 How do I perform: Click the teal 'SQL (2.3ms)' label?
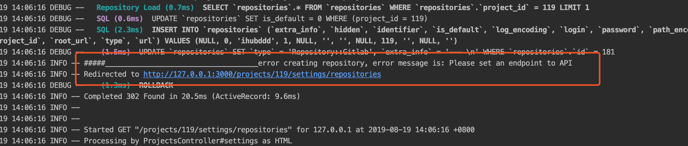pos(119,30)
